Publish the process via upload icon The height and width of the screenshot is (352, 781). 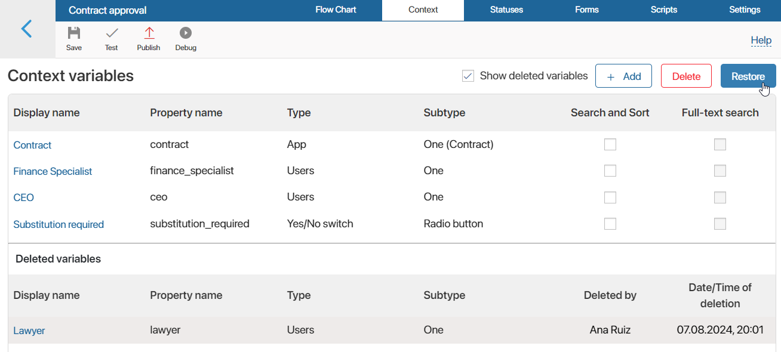coord(149,33)
